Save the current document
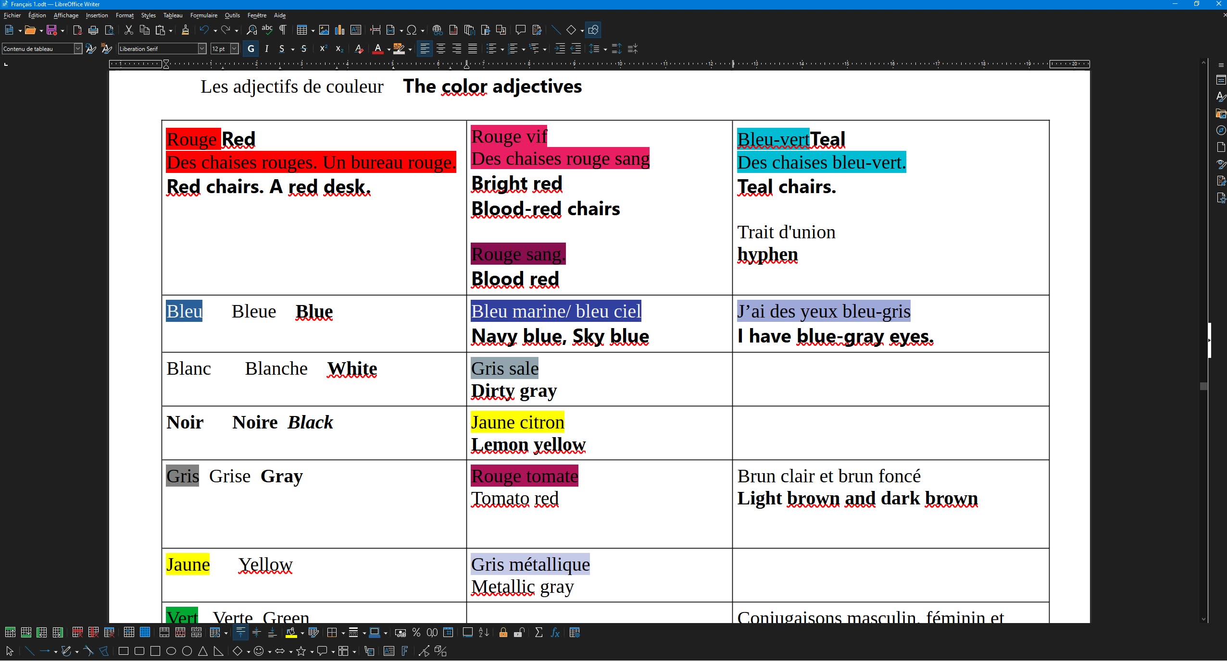Viewport: 1227px width, 661px height. 52,30
